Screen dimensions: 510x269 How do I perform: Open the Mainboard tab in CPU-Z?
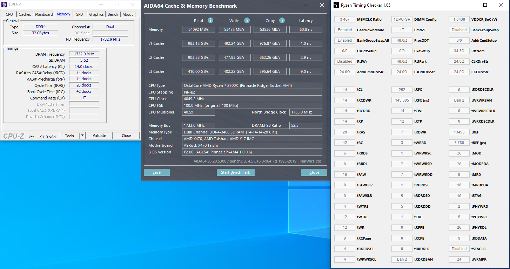point(44,14)
